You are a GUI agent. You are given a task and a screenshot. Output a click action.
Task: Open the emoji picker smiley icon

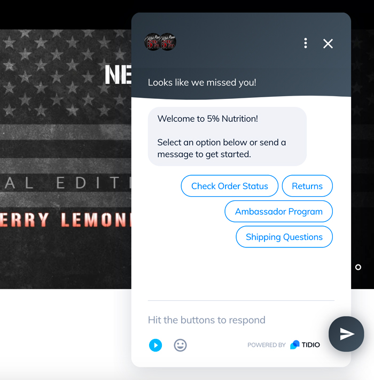pos(180,345)
